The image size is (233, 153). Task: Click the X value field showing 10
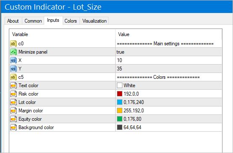pos(168,60)
